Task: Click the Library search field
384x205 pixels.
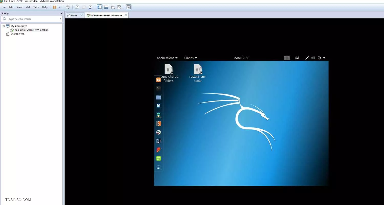Action: pyautogui.click(x=32, y=19)
